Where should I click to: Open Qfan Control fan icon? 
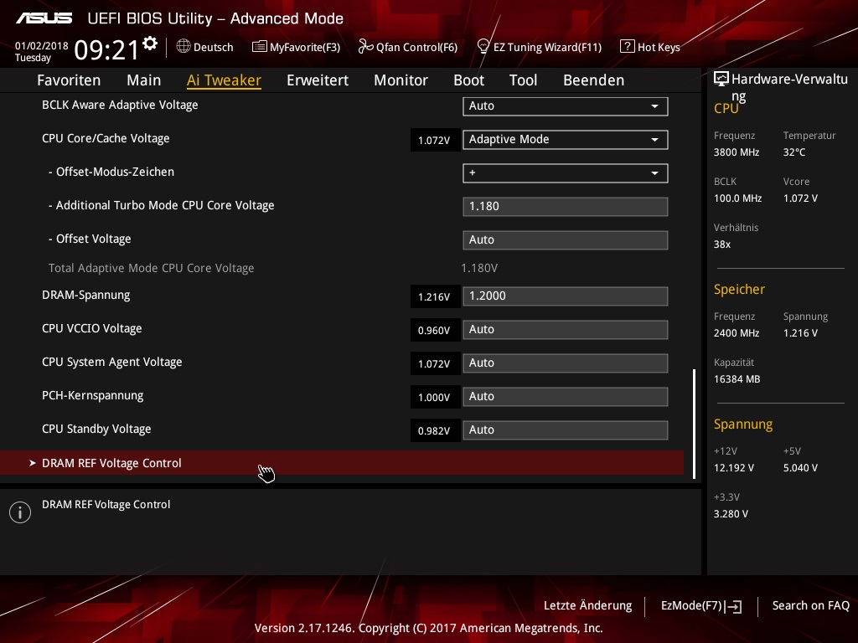(x=365, y=47)
